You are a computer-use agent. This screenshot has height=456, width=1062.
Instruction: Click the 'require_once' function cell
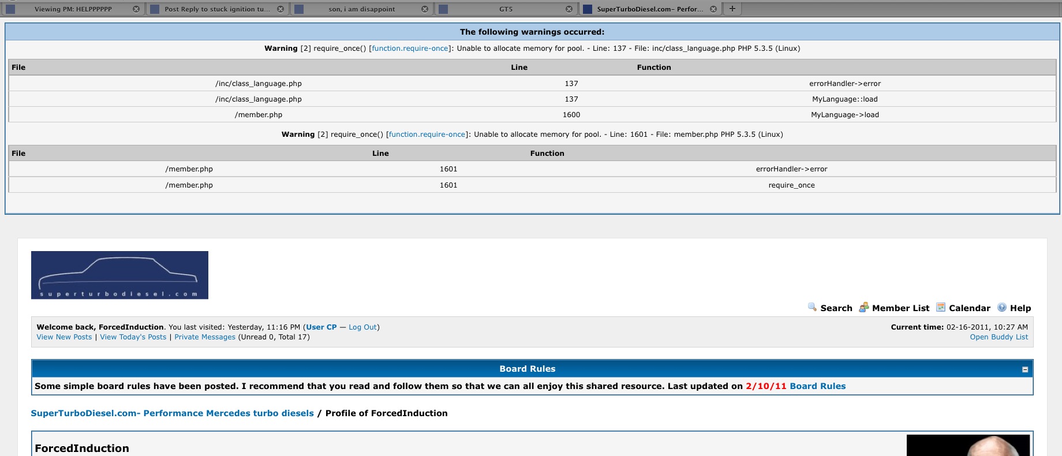[x=792, y=185]
